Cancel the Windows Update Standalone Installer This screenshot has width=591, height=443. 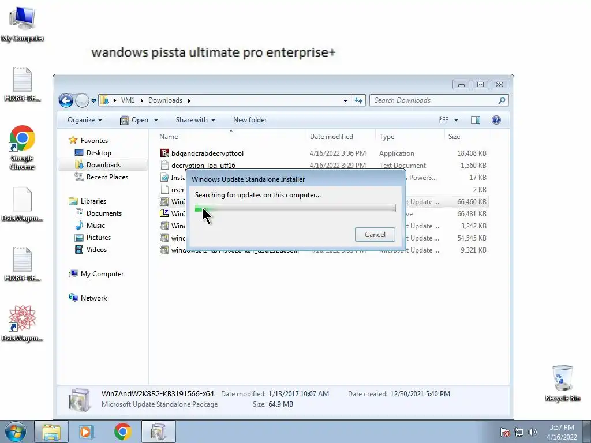(x=375, y=234)
